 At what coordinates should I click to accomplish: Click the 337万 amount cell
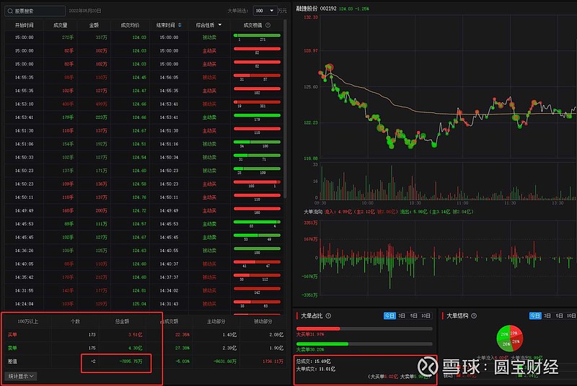101,37
